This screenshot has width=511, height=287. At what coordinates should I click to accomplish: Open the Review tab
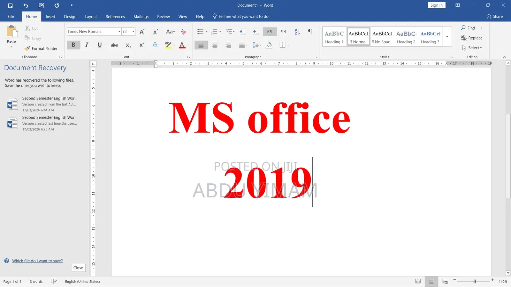tap(164, 17)
